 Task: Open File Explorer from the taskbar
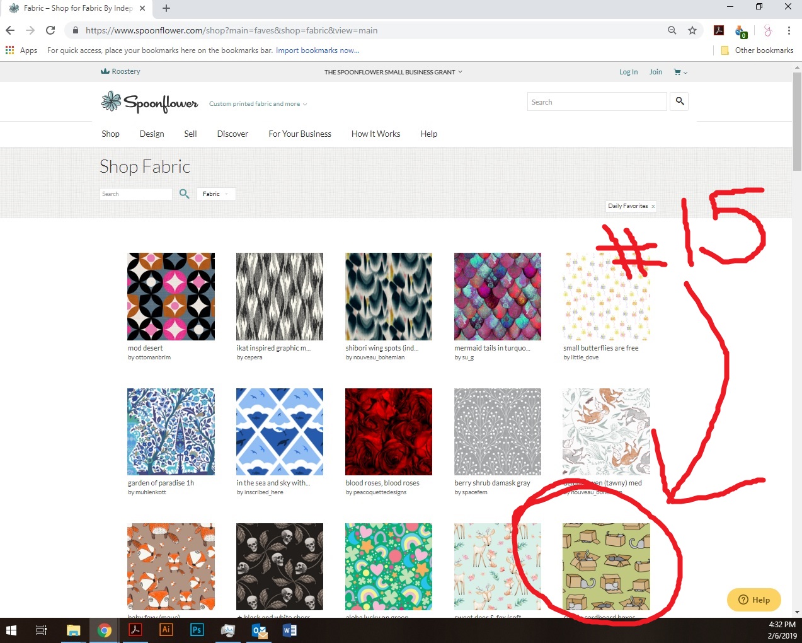(74, 630)
